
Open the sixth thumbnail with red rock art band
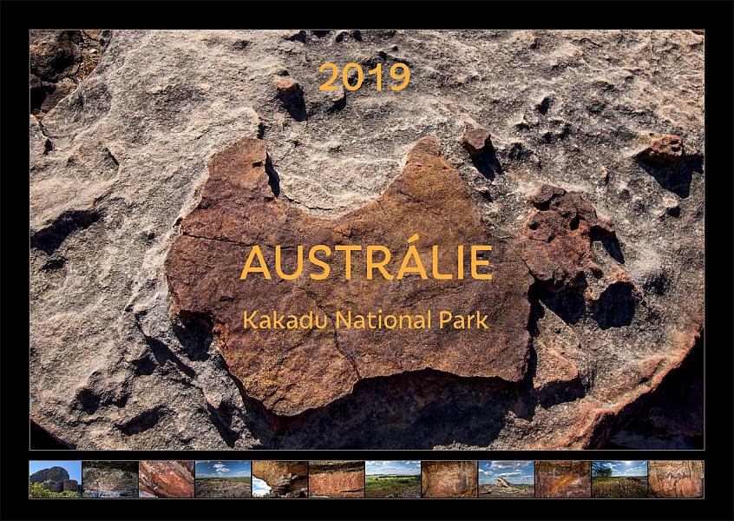[337, 478]
